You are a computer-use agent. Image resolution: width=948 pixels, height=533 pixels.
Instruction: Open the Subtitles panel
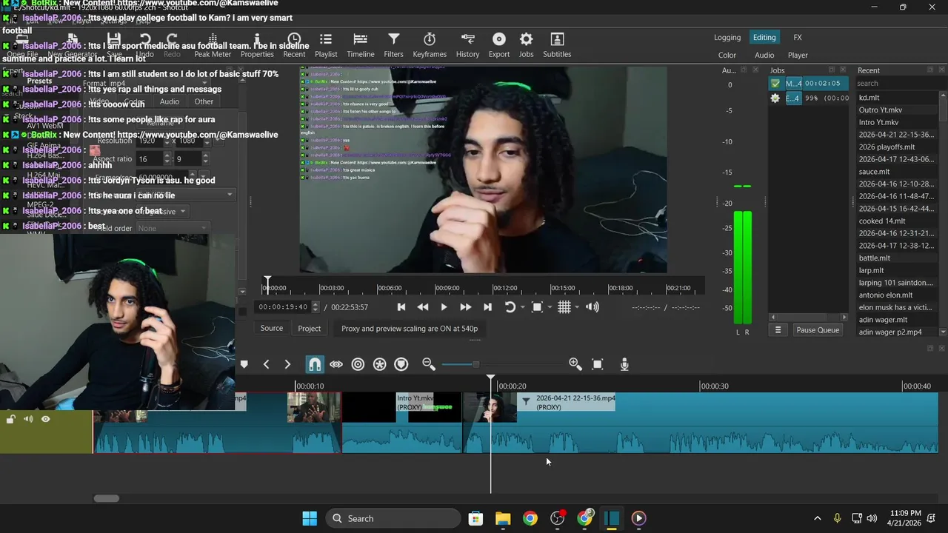click(x=557, y=45)
